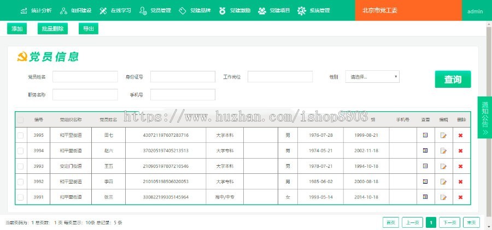The height and width of the screenshot is (230, 492).
Task: Click the 添加 button
Action: click(x=17, y=29)
